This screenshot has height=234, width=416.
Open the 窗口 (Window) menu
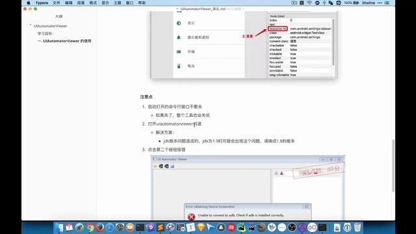point(129,3)
